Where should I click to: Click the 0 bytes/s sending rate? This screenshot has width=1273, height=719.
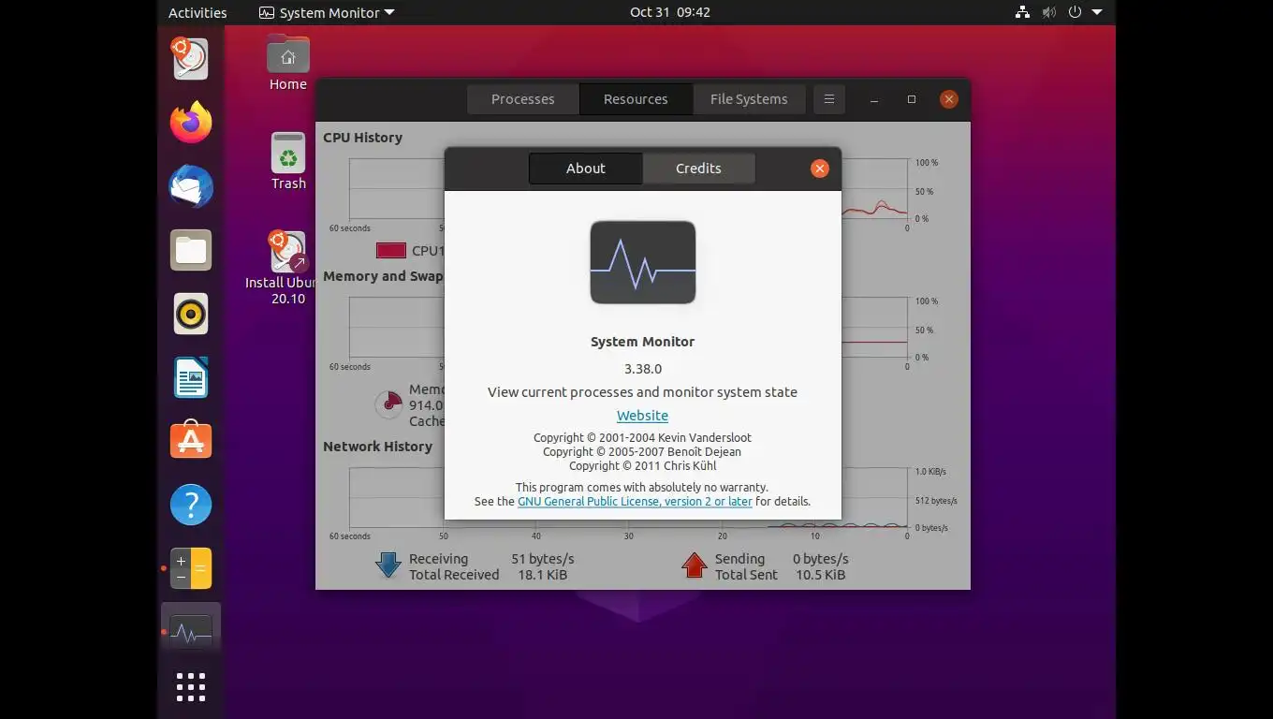click(x=821, y=559)
